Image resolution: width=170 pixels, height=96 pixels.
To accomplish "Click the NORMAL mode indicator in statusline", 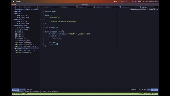I will (15, 90).
